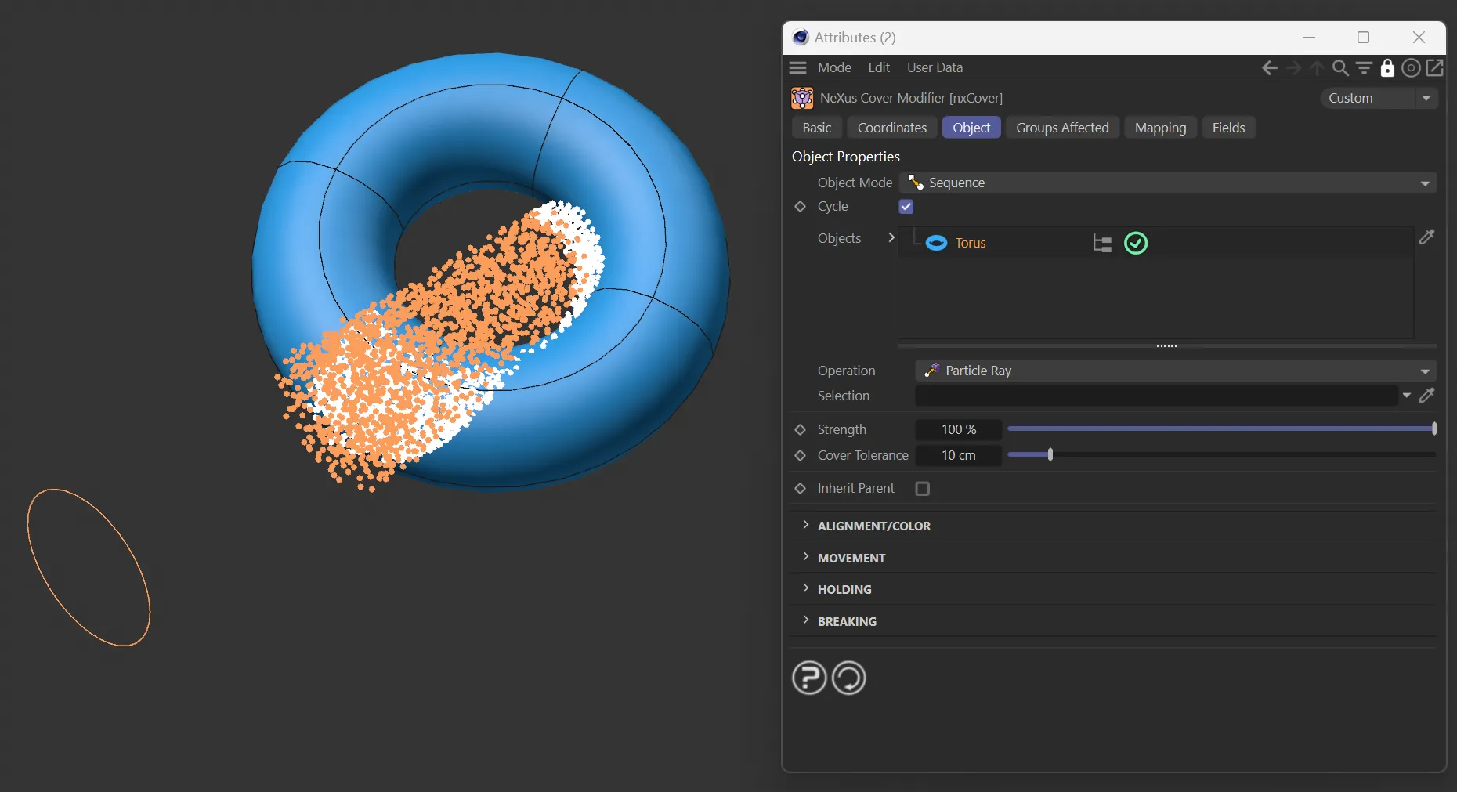Open the User Data menu
This screenshot has width=1457, height=792.
coord(935,67)
